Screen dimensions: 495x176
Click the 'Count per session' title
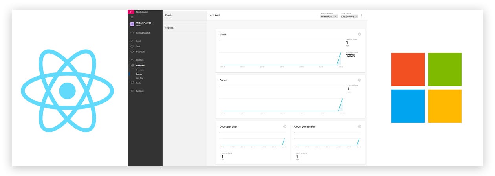[305, 126]
